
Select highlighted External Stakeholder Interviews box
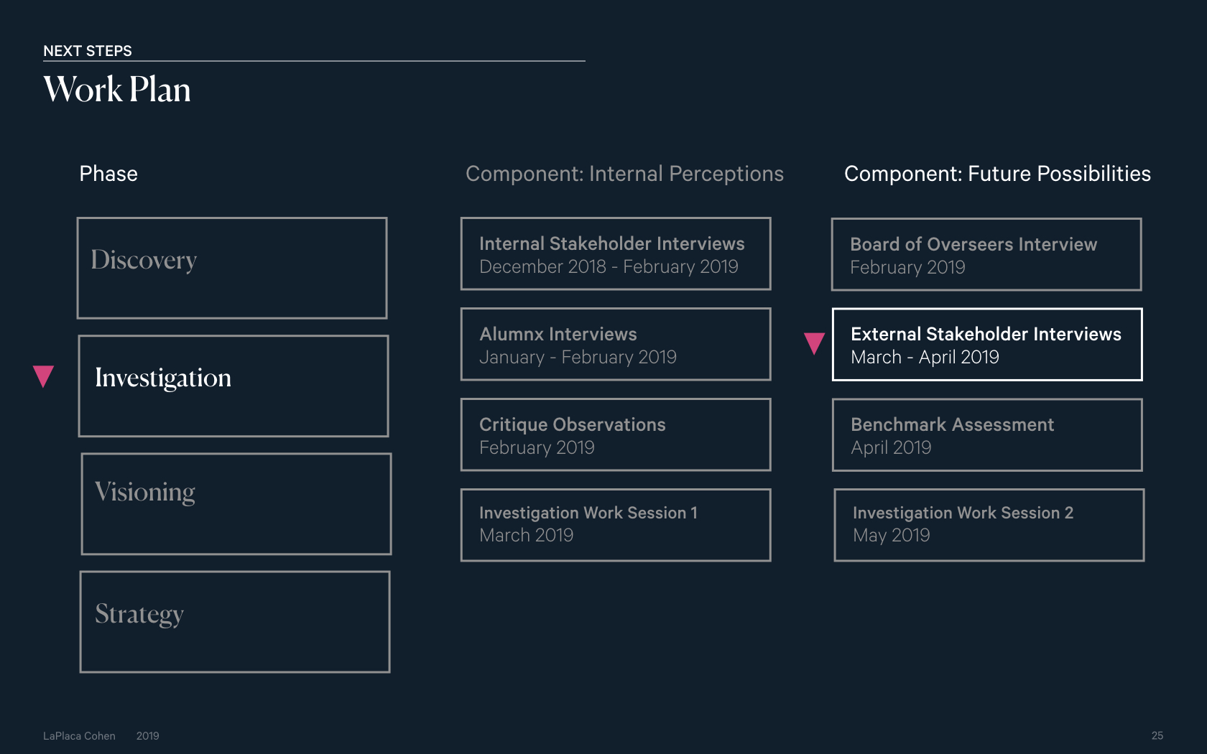[987, 344]
